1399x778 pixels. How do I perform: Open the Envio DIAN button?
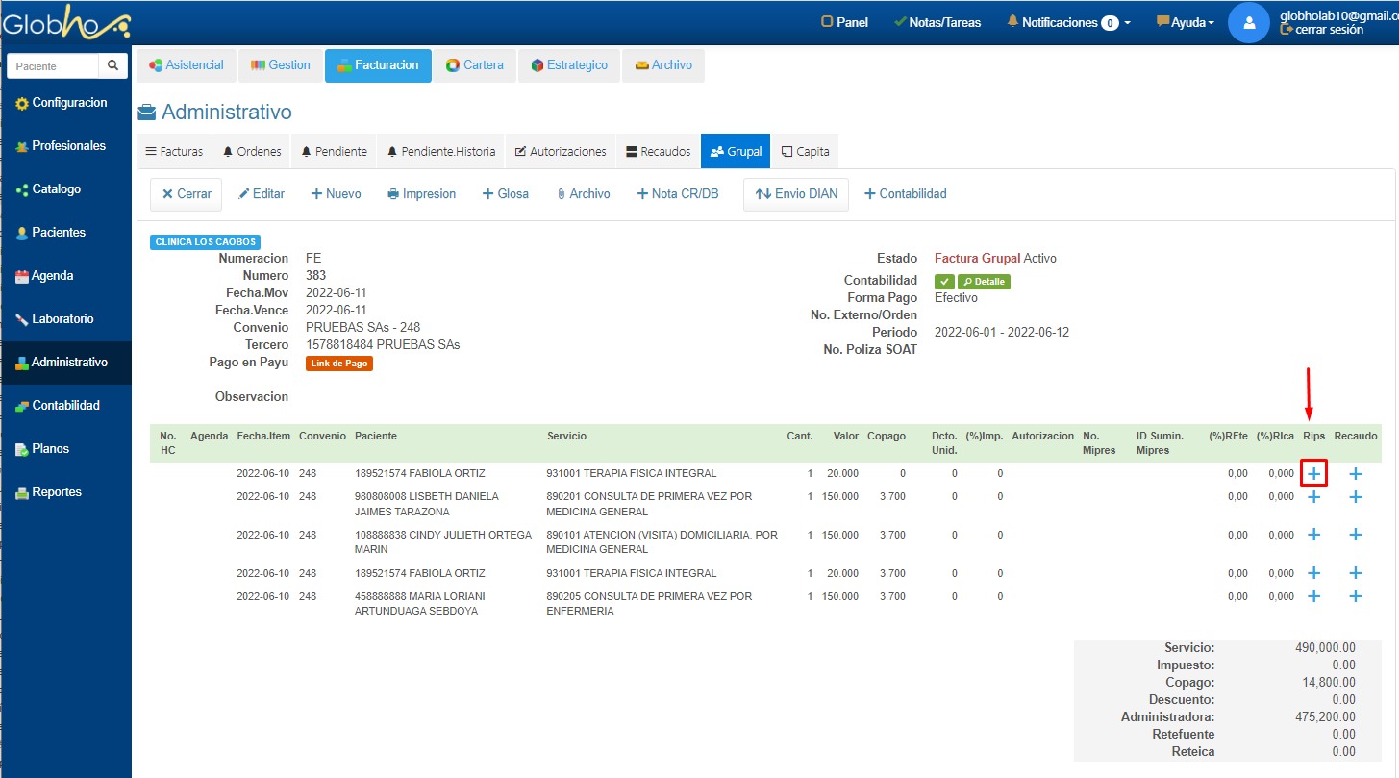(x=796, y=194)
